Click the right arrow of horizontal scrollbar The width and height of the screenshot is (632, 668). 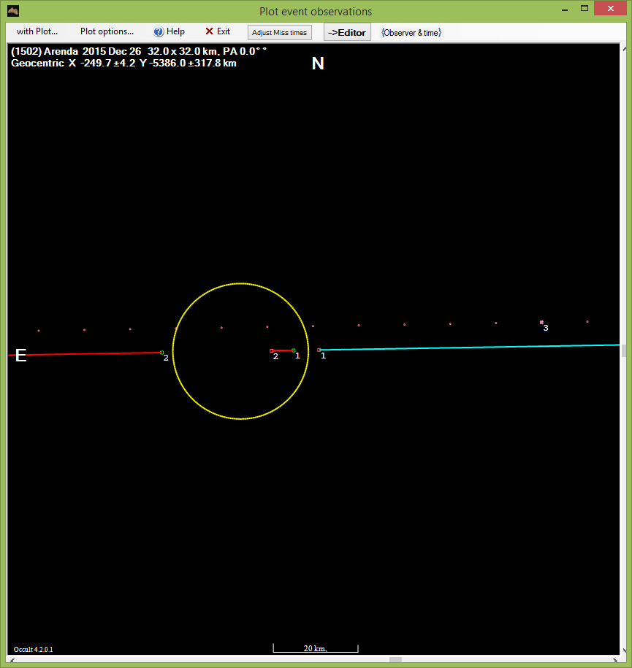(615, 660)
